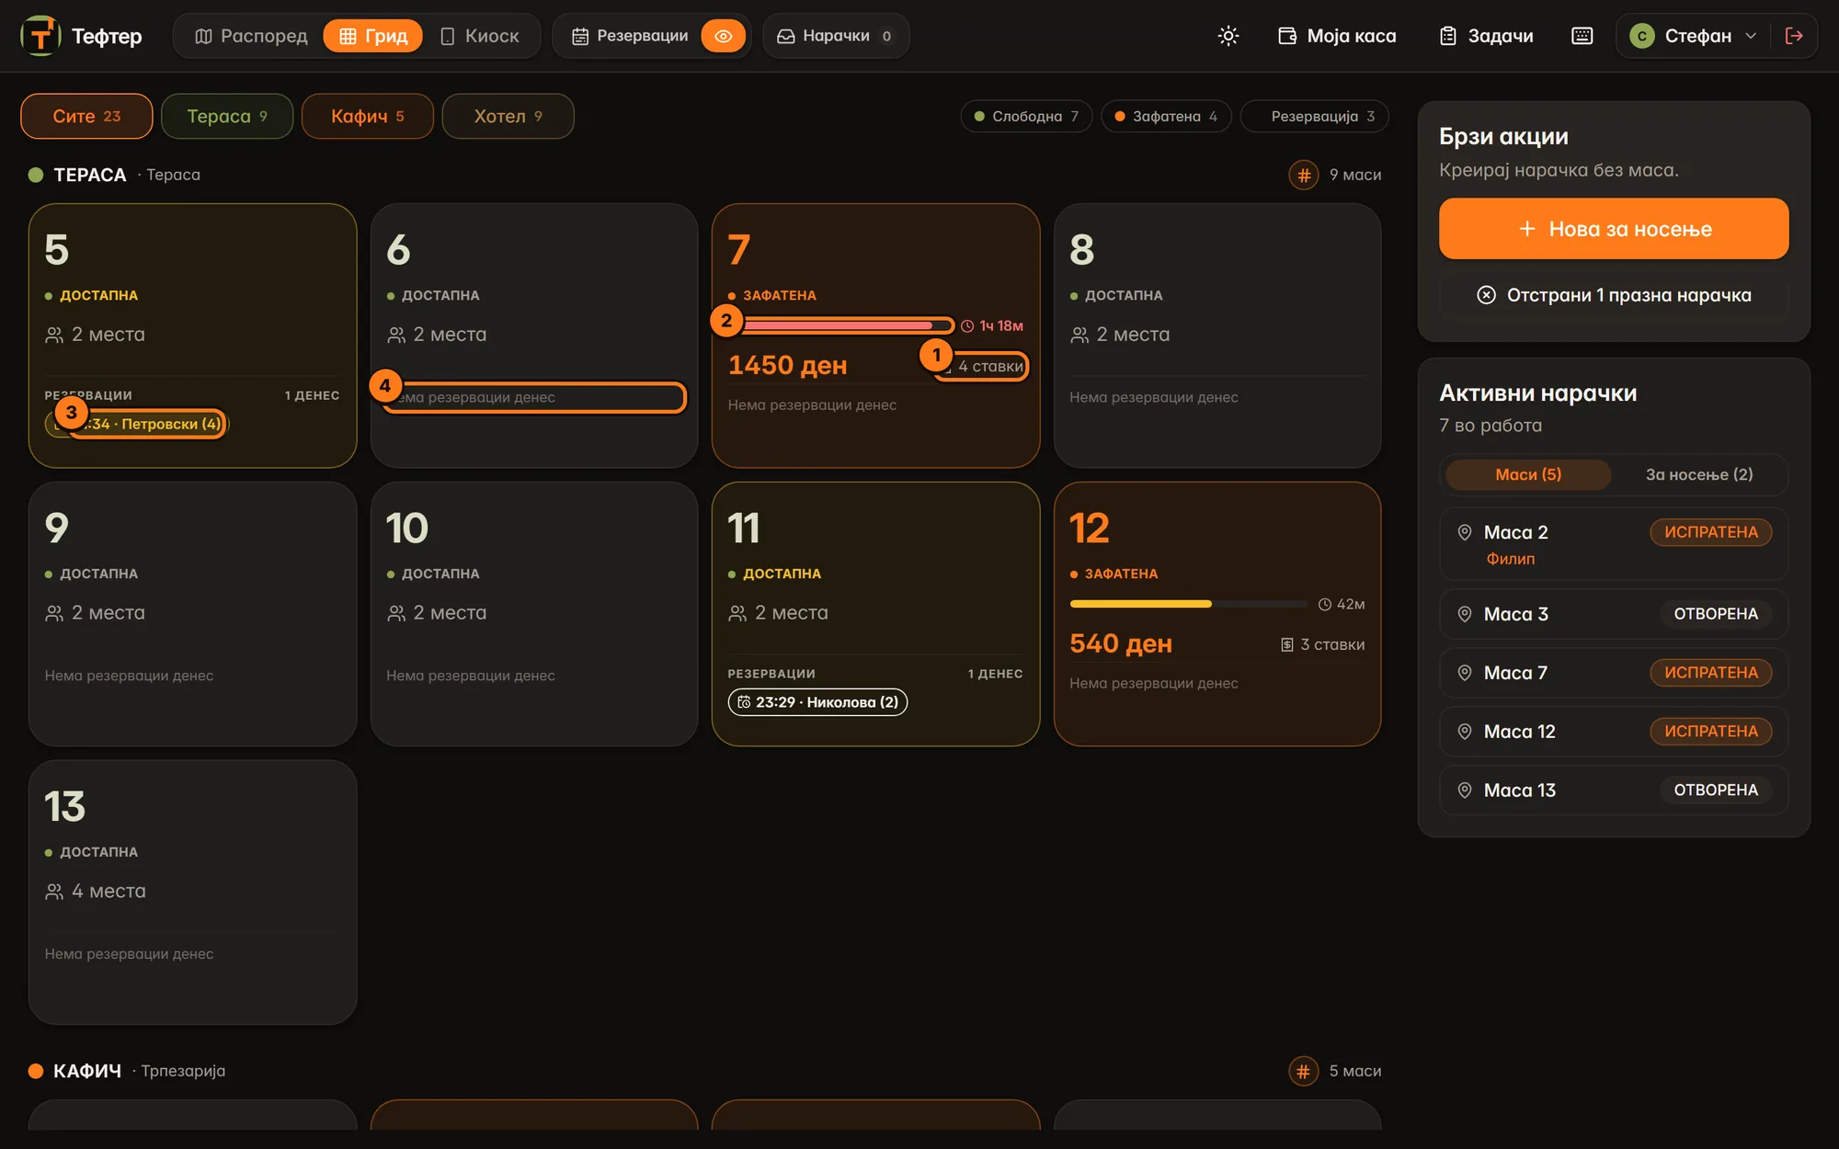1839x1149 pixels.
Task: Click location pin icon for Маса 7
Action: (x=1465, y=673)
